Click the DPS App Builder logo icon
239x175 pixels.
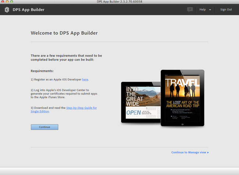pos(7,10)
